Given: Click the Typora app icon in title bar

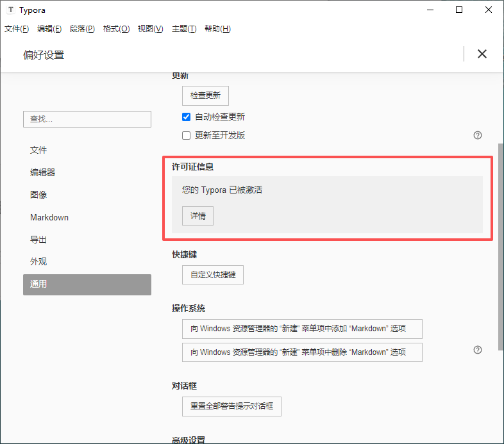Looking at the screenshot, I should (11, 10).
